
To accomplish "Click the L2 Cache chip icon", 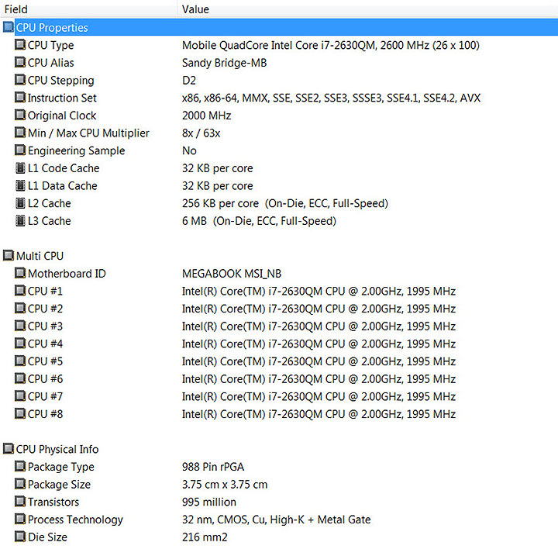I will pos(20,203).
